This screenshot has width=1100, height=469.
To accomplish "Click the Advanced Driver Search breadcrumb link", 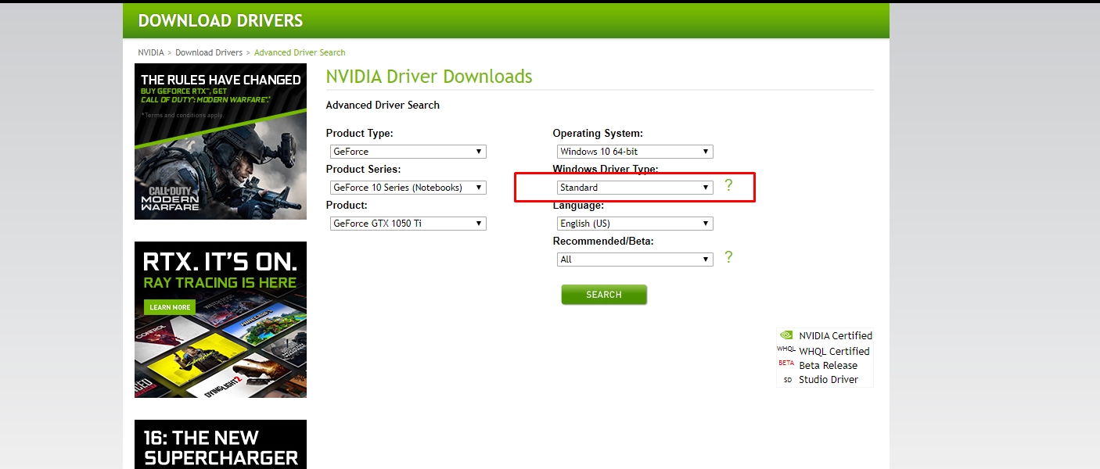I will [300, 52].
